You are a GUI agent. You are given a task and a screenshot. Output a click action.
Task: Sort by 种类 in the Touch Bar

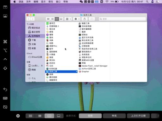(114, 116)
